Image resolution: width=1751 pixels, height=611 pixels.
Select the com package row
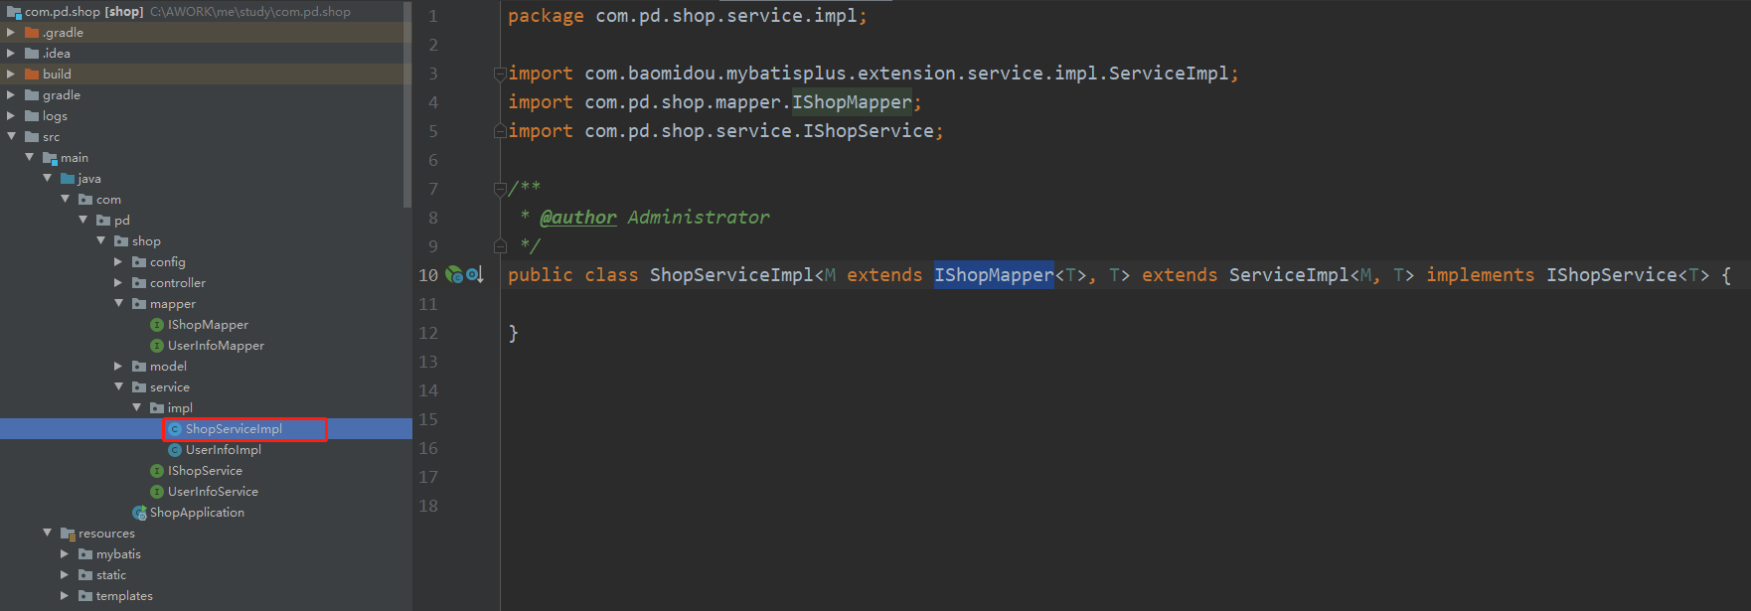tap(206, 200)
